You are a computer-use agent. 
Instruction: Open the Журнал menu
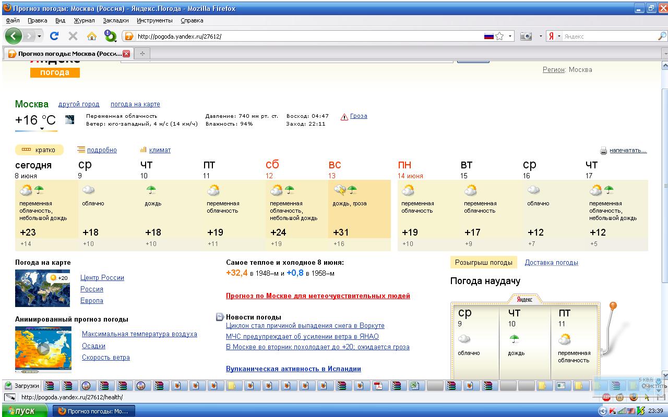point(84,20)
